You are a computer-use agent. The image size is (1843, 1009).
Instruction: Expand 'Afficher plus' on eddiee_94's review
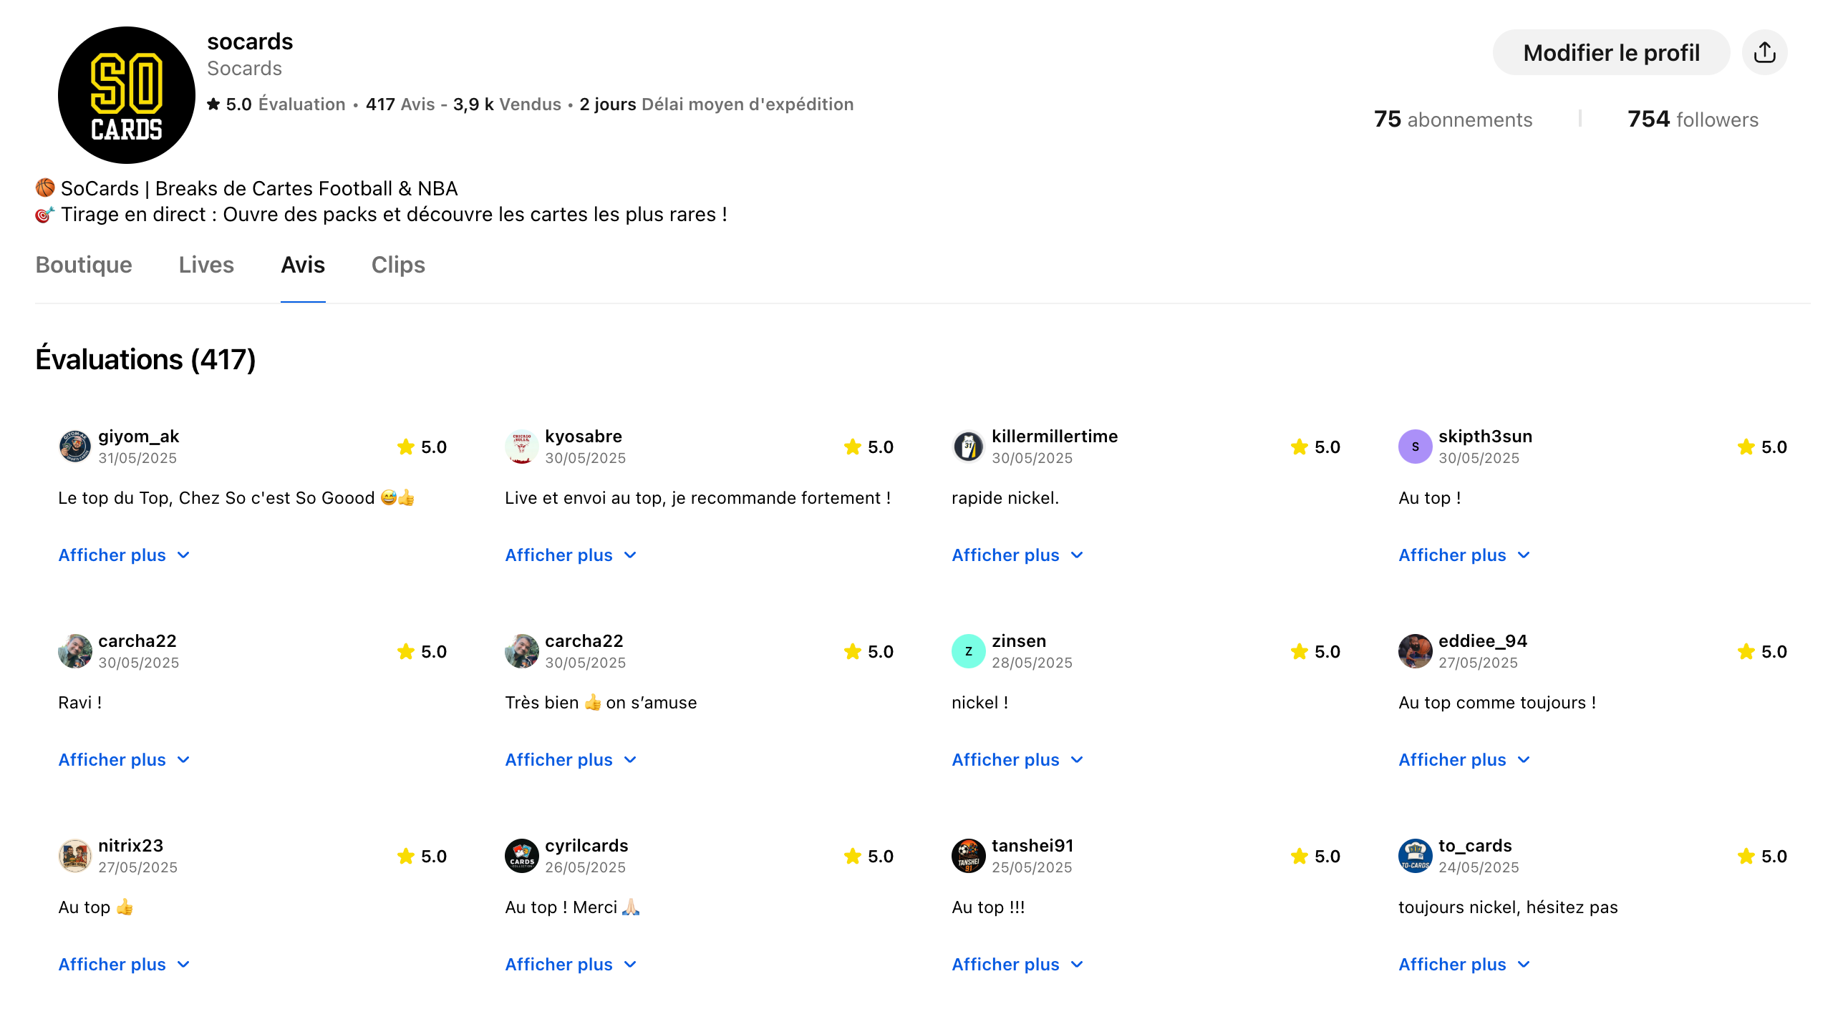coord(1465,760)
